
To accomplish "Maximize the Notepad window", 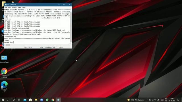I will [64, 5].
